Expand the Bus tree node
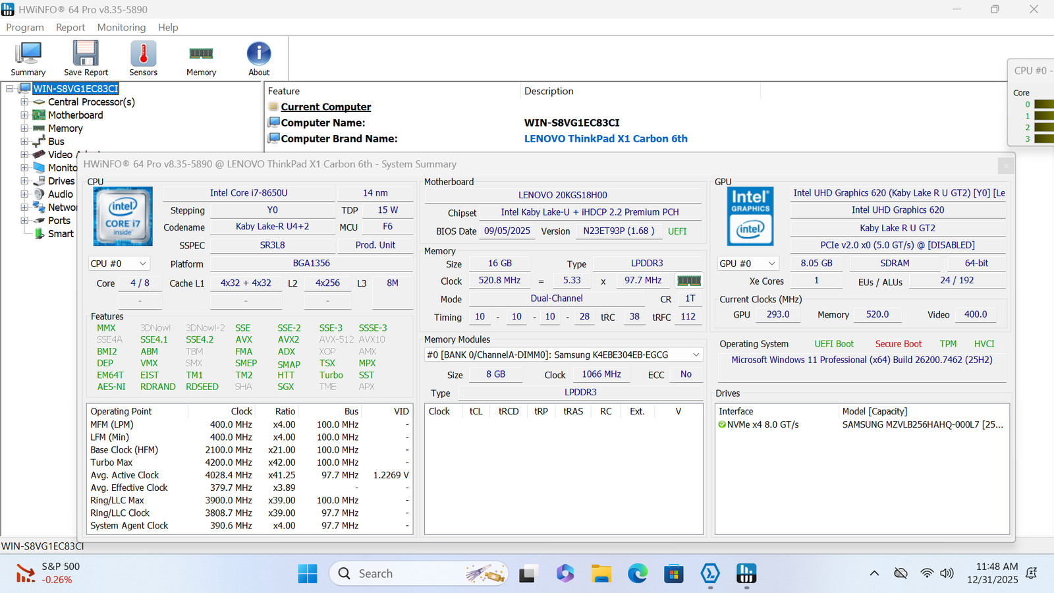 pos(24,142)
